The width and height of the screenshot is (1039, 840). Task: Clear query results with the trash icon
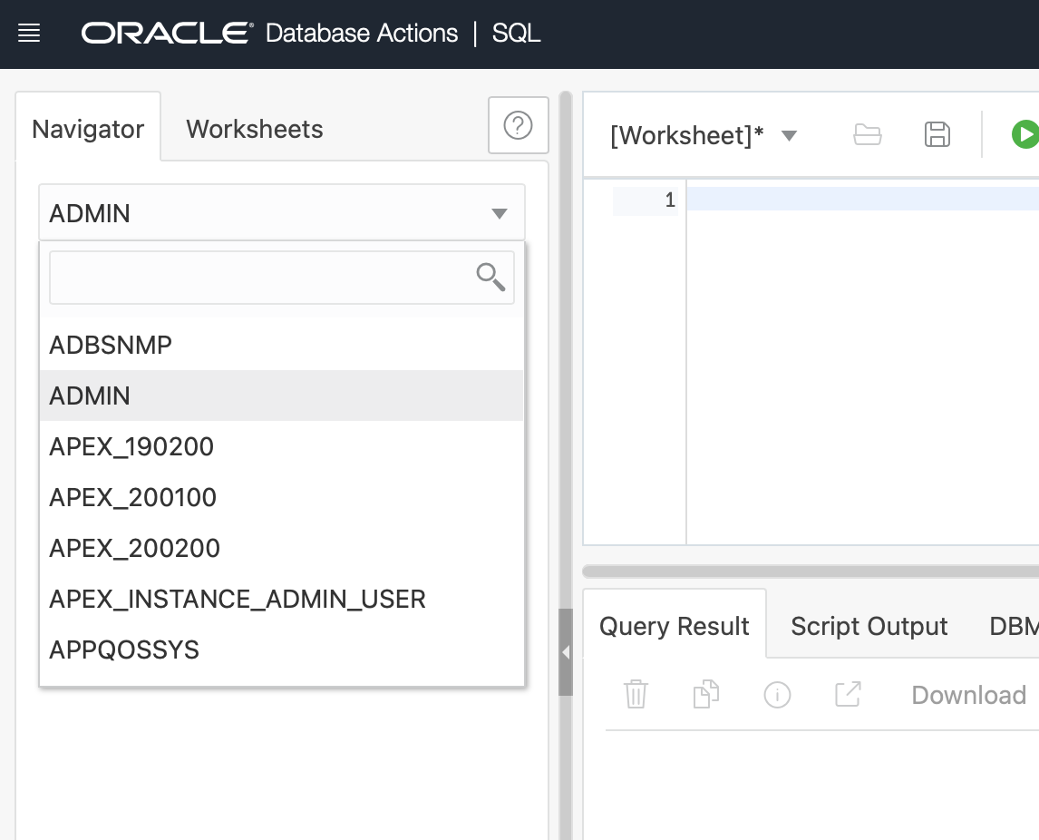tap(636, 695)
